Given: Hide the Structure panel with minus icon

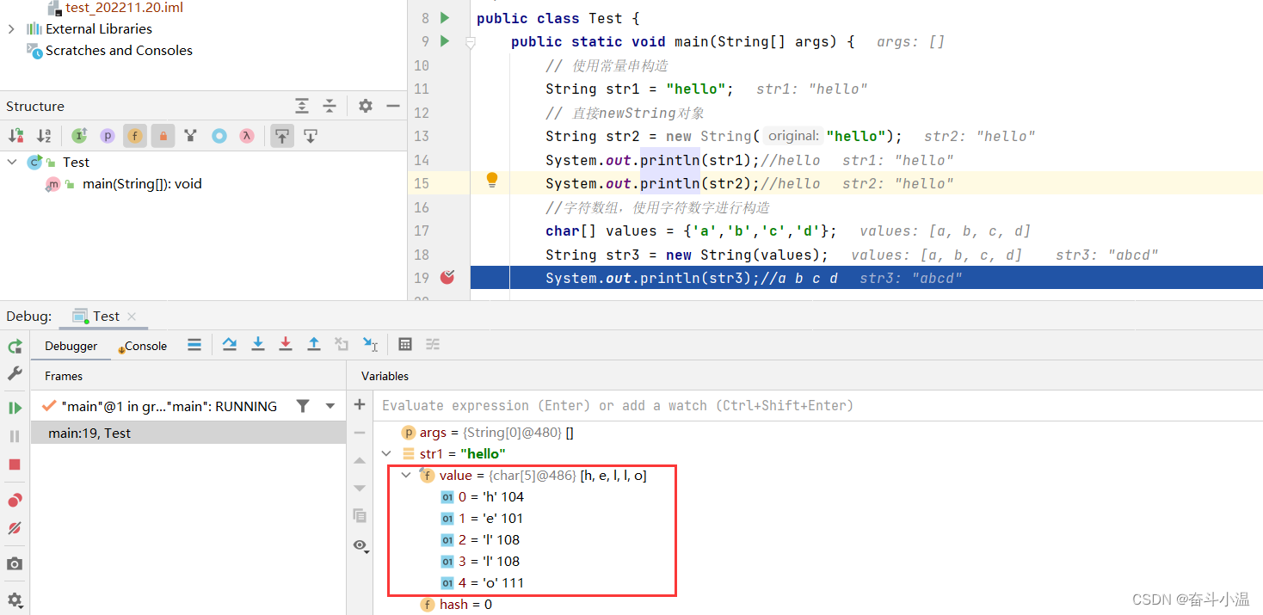Looking at the screenshot, I should pos(393,106).
